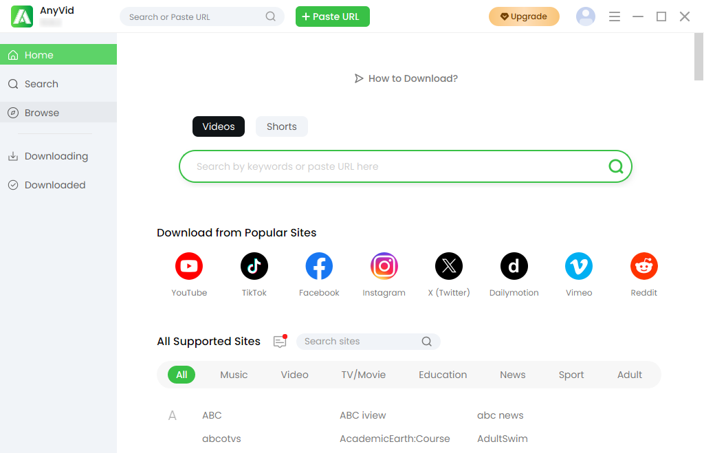
Task: Click the Facebook site icon
Action: 319,266
